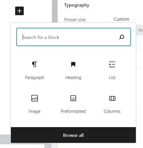Click the black plus block inserter button
Viewport: 143px width, 148px height.
pos(19,11)
